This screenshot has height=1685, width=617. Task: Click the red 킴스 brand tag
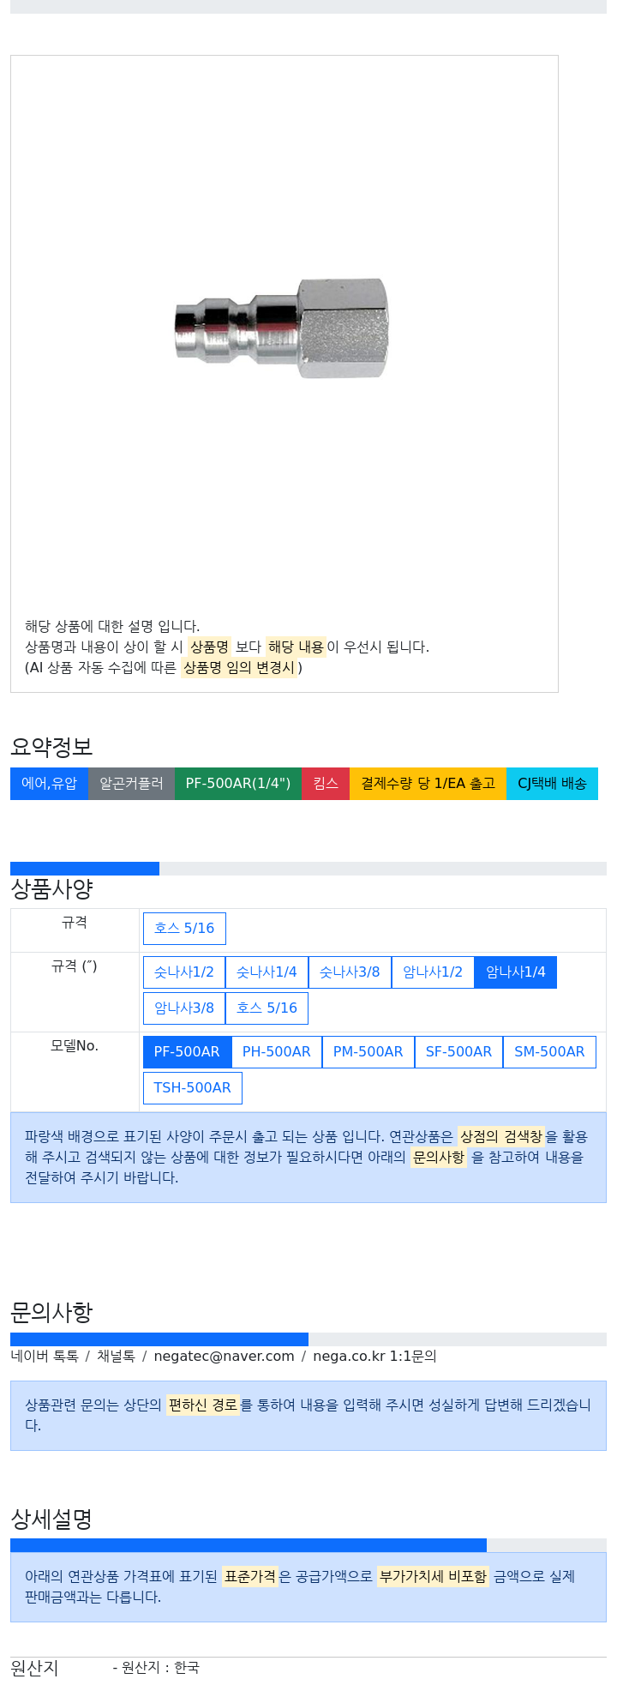[326, 784]
